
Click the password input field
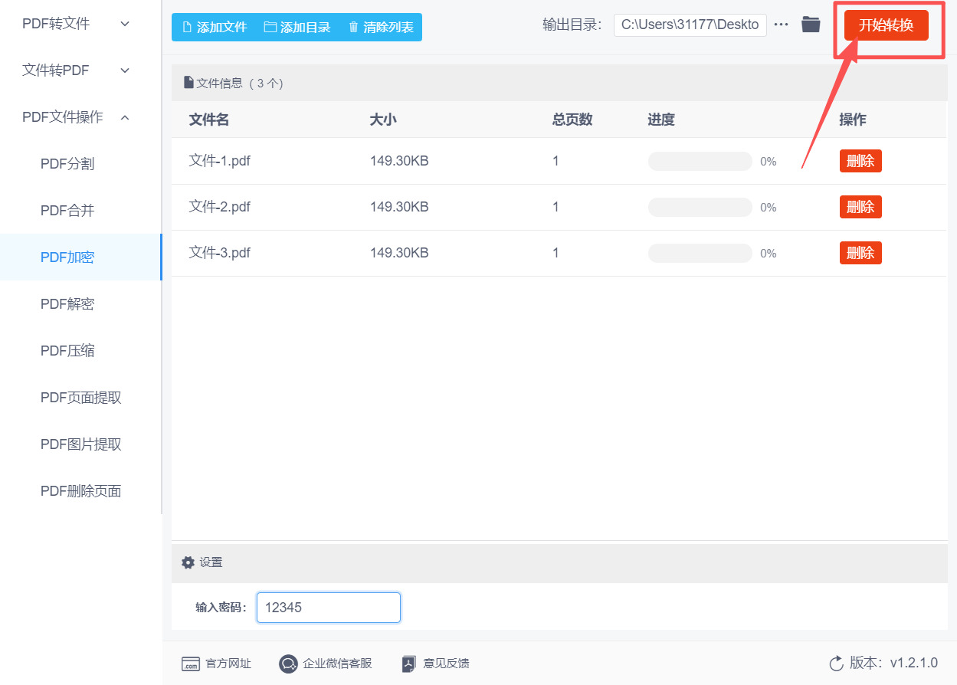[329, 608]
